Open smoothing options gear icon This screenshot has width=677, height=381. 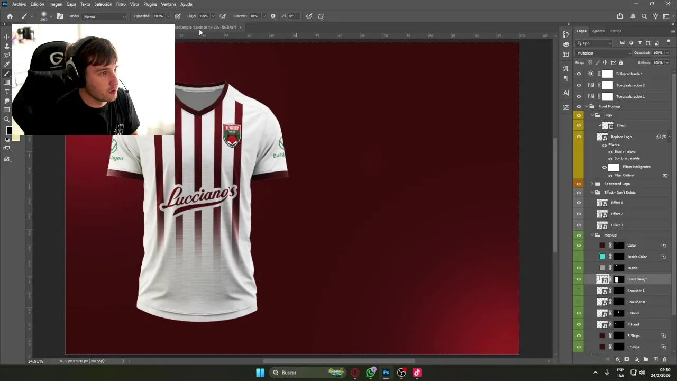pyautogui.click(x=273, y=16)
